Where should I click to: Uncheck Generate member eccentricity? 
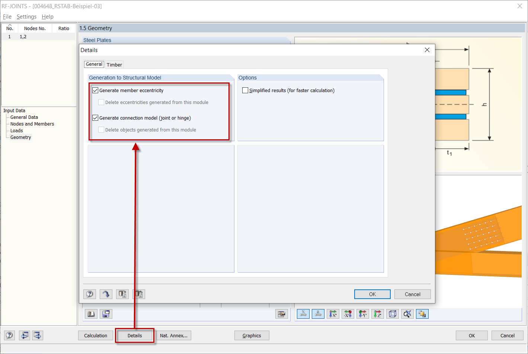coord(95,90)
